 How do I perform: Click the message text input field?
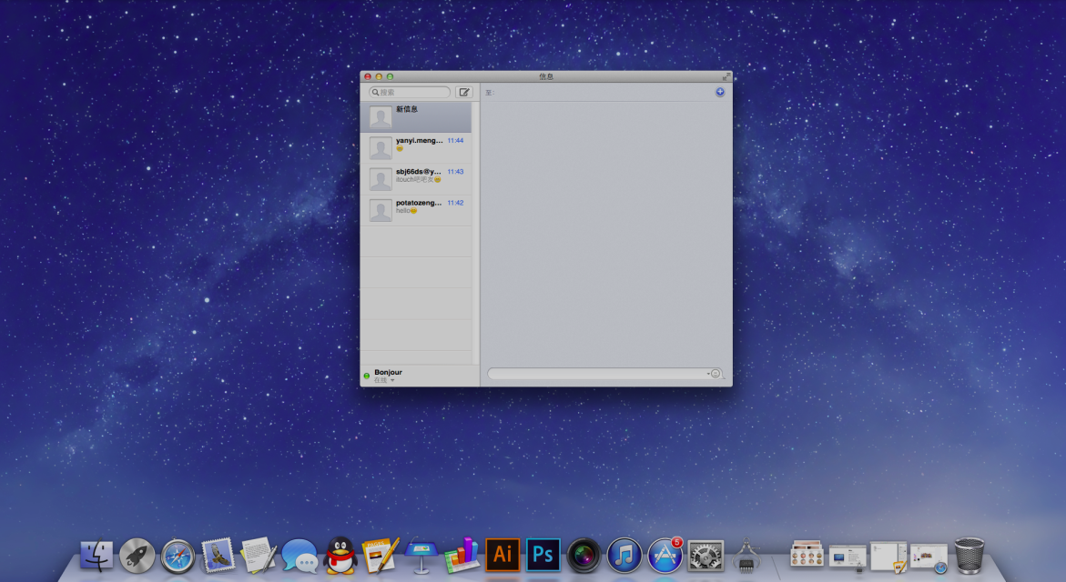596,374
